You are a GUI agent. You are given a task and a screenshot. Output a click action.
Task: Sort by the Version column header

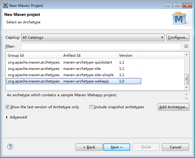point(129,55)
